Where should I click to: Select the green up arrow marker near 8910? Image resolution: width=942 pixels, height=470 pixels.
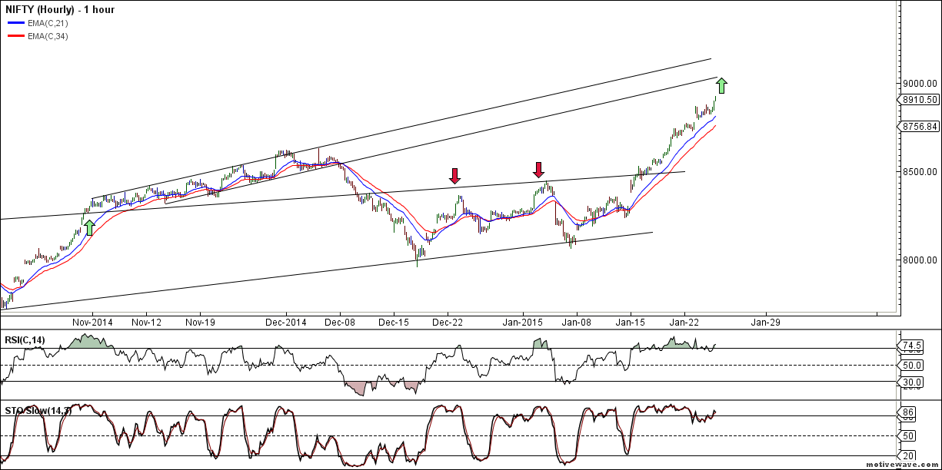point(721,84)
